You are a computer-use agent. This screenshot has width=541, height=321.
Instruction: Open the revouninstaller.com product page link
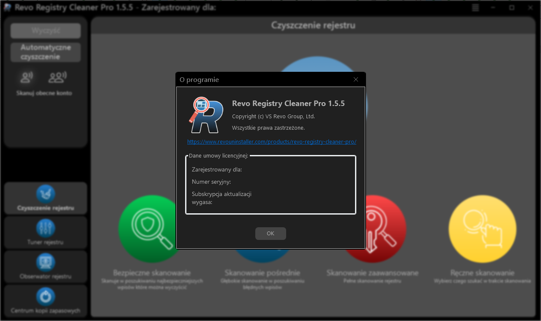coord(272,142)
